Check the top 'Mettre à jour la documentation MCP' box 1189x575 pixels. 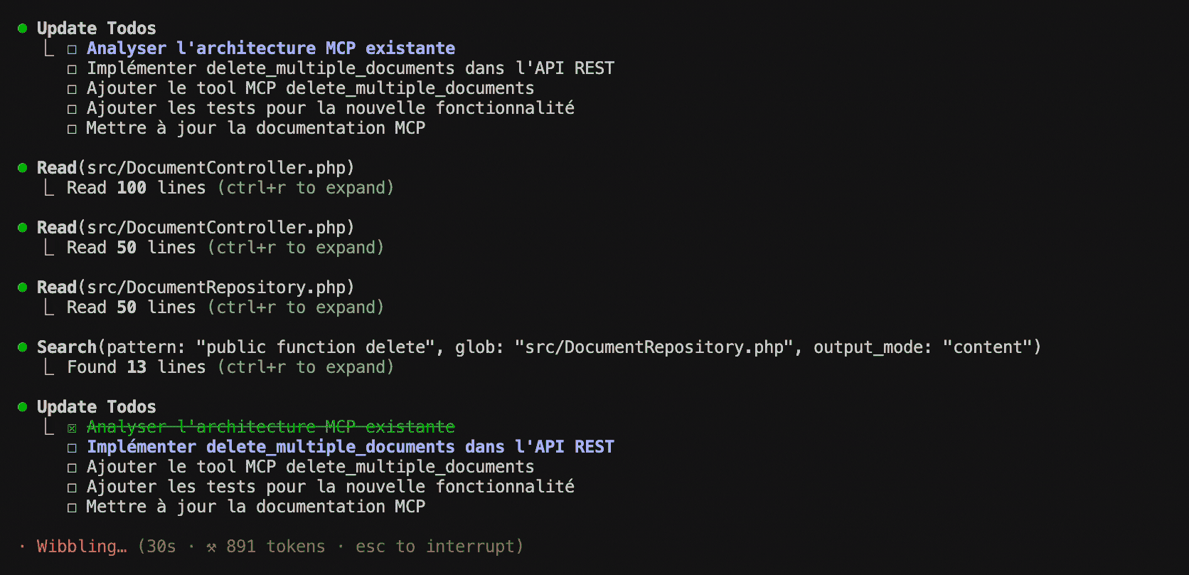tap(72, 129)
